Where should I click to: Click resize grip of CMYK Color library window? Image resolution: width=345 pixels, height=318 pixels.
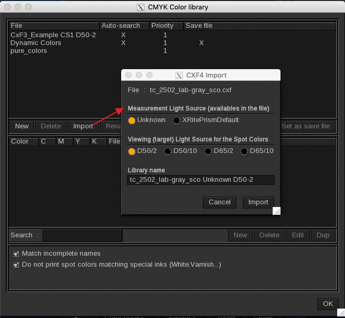(x=341, y=313)
